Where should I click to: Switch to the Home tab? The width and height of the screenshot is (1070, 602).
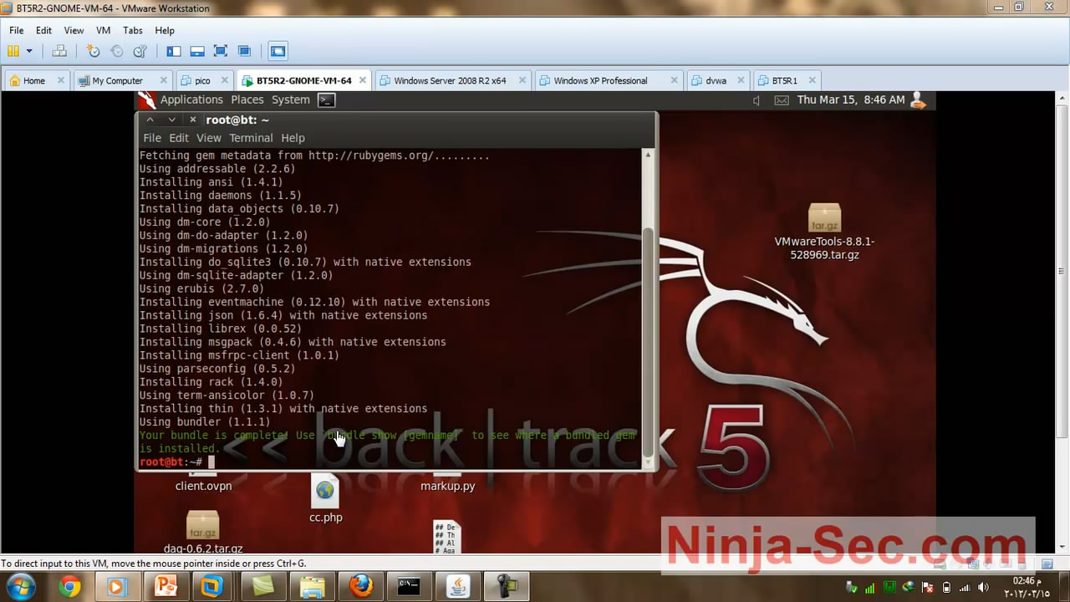36,80
